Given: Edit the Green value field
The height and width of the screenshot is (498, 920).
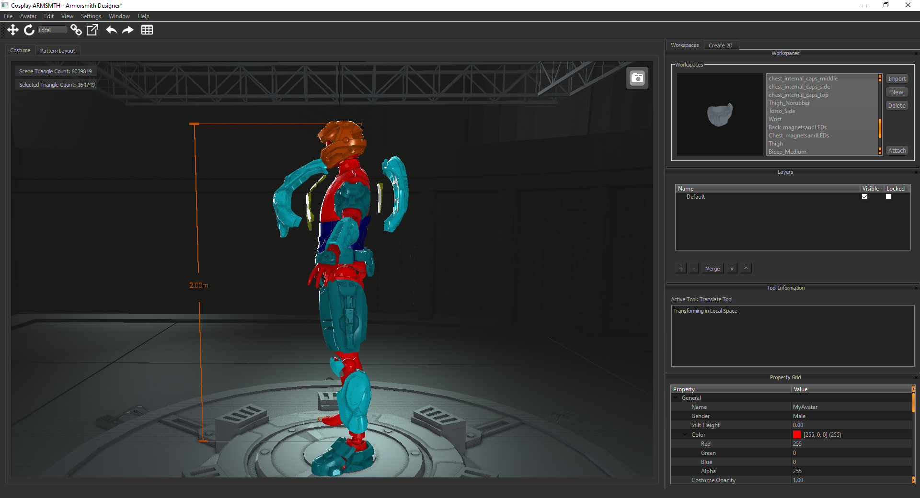Looking at the screenshot, I should [851, 453].
